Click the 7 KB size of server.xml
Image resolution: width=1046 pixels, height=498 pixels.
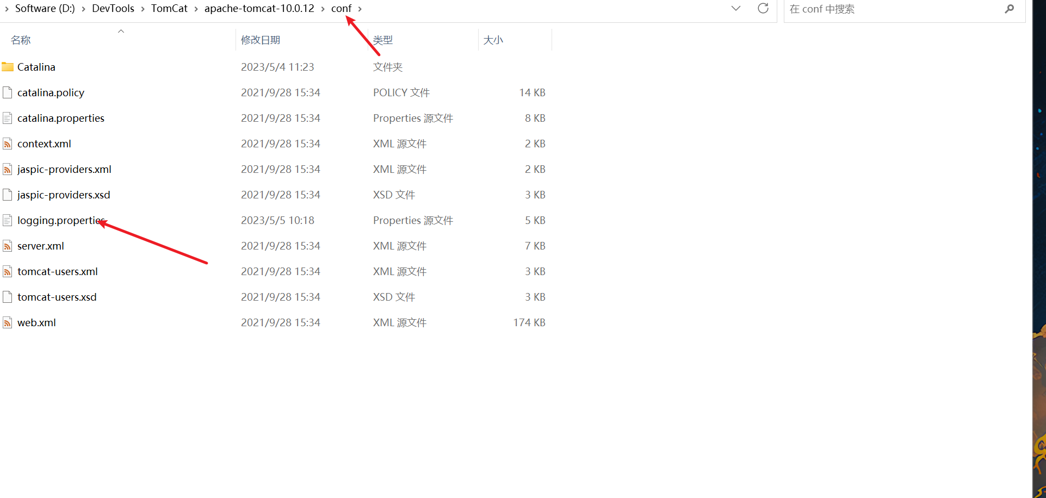tap(535, 246)
